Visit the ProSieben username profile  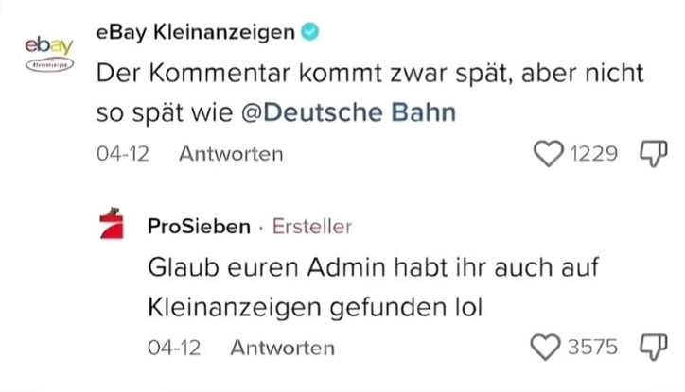tap(200, 227)
